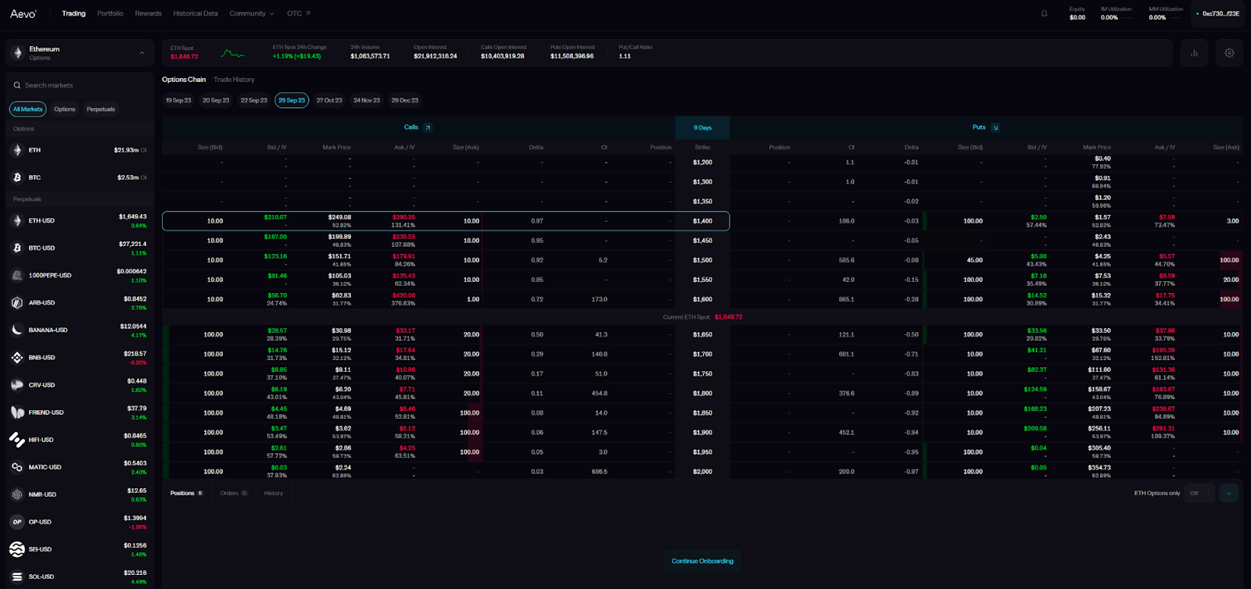The image size is (1251, 589).
Task: Click the SOL-USD token icon
Action: coord(17,577)
